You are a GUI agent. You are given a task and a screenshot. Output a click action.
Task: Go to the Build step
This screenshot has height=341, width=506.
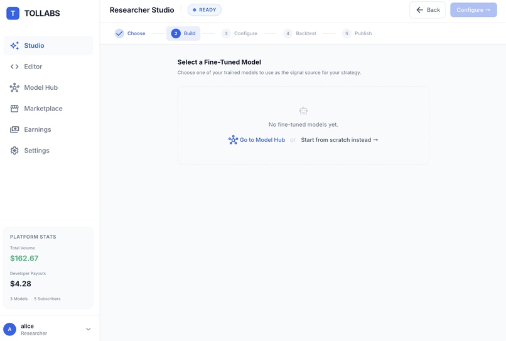coord(183,33)
